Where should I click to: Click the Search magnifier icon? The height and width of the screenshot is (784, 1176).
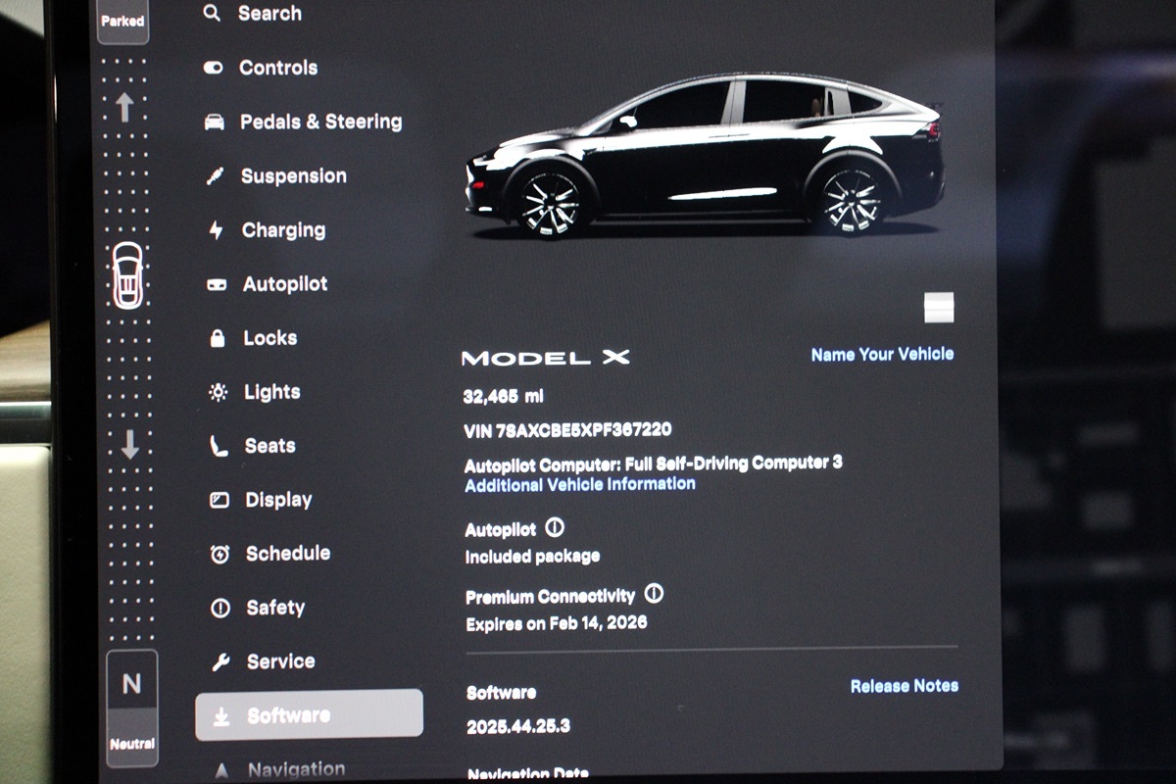point(212,14)
